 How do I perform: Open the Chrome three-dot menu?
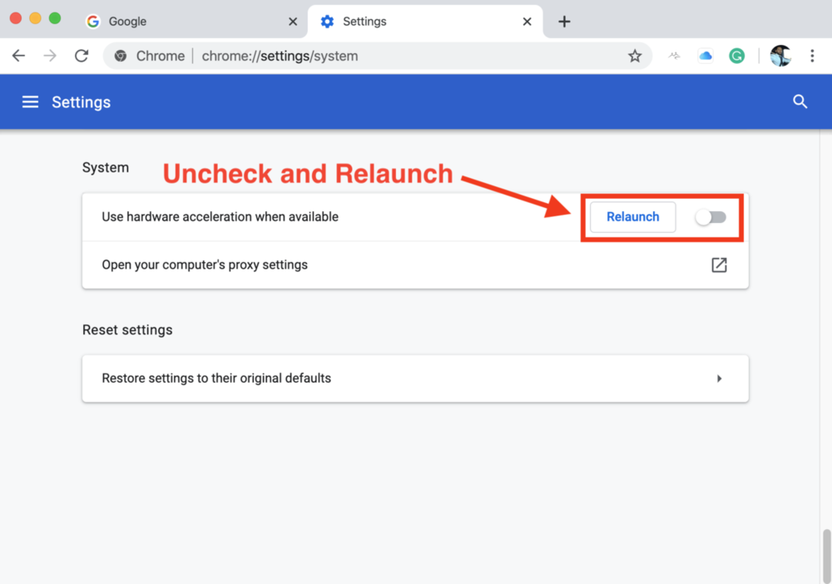(x=812, y=56)
